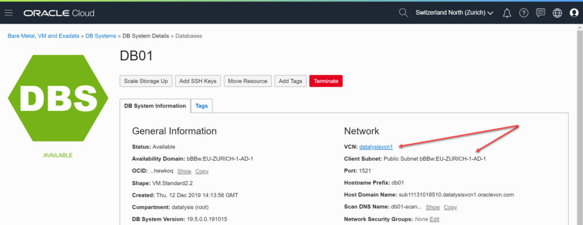This screenshot has height=225, width=583.
Task: Open the notifications bell icon
Action: [x=507, y=13]
